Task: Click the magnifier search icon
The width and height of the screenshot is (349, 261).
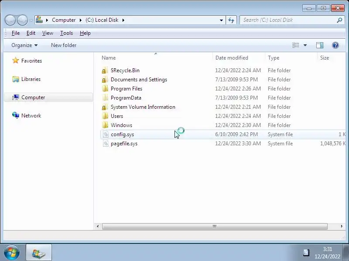Action: (x=339, y=20)
